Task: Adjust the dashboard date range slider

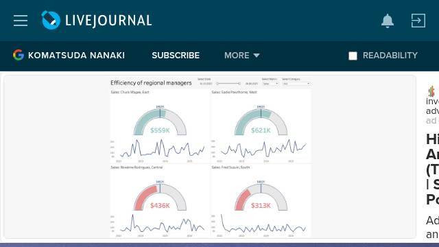Action: (228, 84)
